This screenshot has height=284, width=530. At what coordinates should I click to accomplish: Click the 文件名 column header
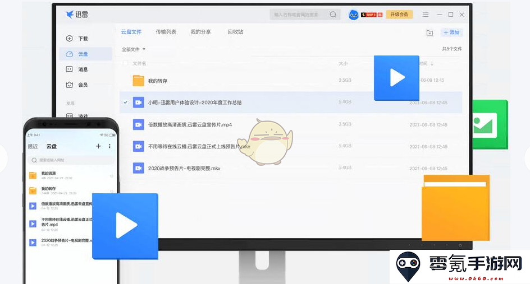[x=139, y=63]
